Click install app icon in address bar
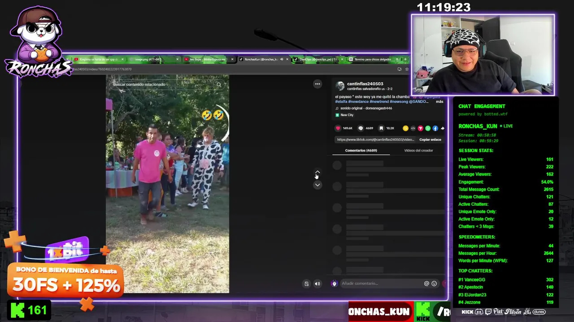 pos(400,69)
